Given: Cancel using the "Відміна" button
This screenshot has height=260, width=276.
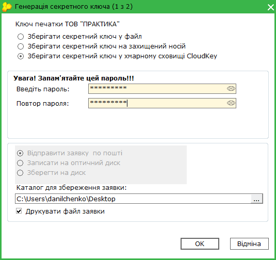Looking at the screenshot, I should click(x=249, y=244).
